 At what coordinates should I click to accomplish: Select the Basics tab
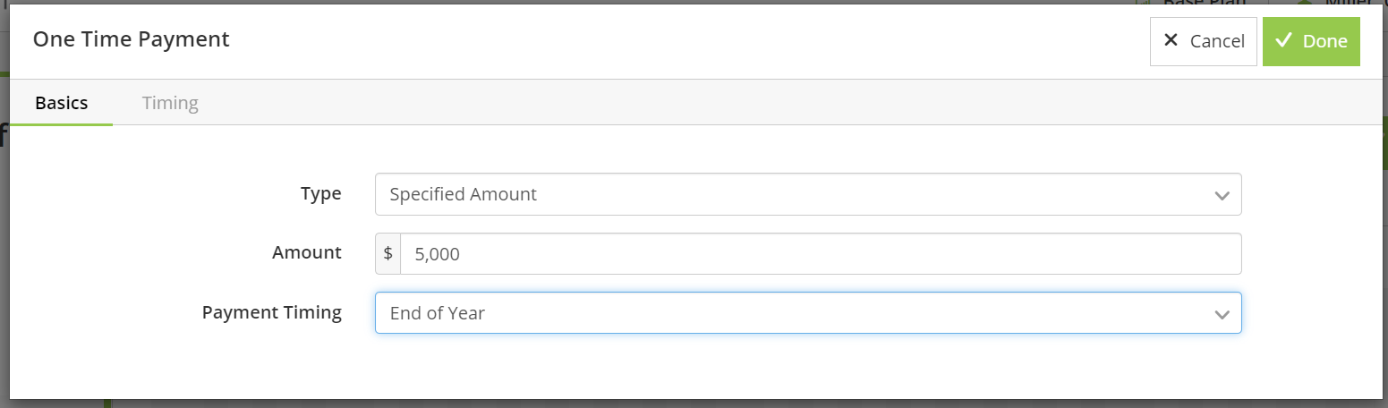(x=61, y=103)
